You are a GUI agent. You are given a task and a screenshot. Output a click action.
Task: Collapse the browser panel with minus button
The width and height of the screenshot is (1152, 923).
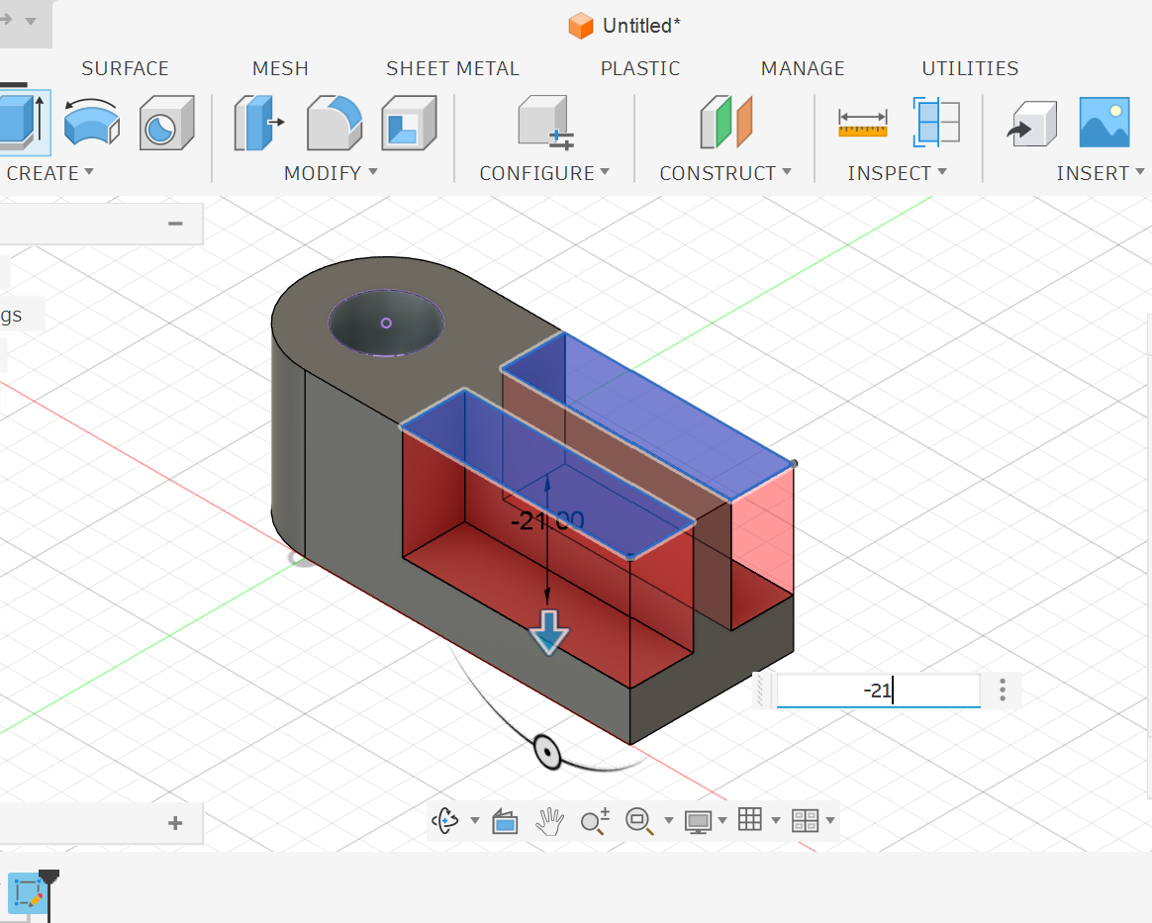point(175,224)
